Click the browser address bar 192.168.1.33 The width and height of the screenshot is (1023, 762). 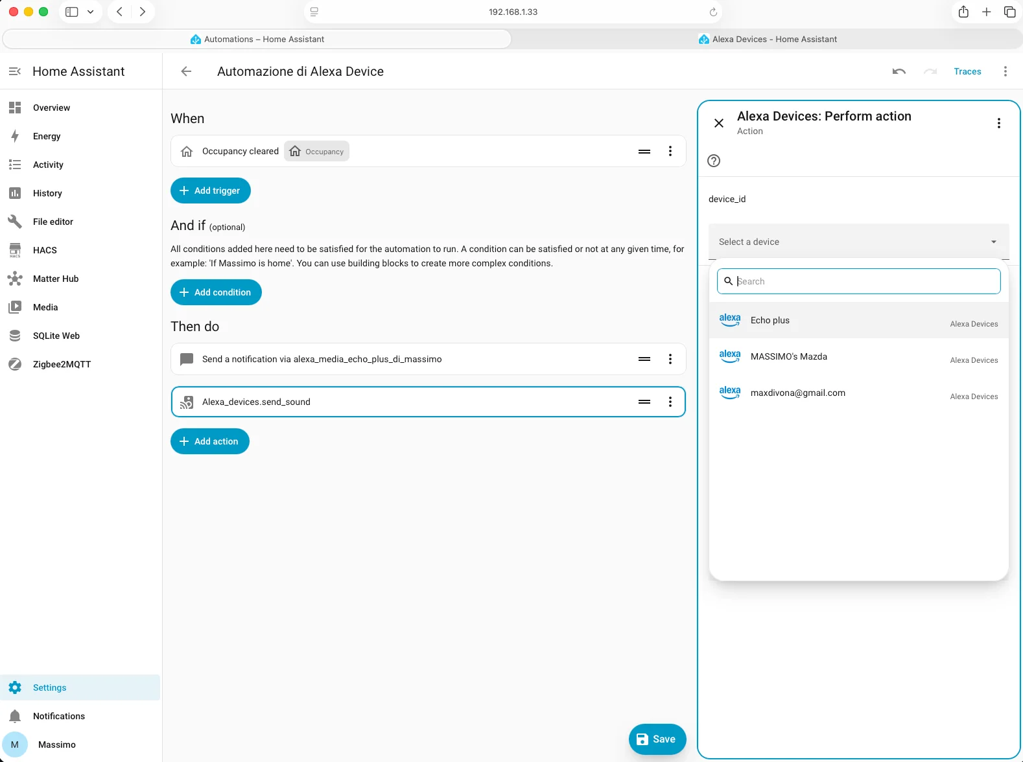513,12
